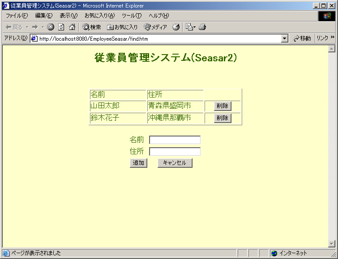338x259 pixels.
Task: Click the Print toolbar icon
Action: pyautogui.click(x=202, y=27)
